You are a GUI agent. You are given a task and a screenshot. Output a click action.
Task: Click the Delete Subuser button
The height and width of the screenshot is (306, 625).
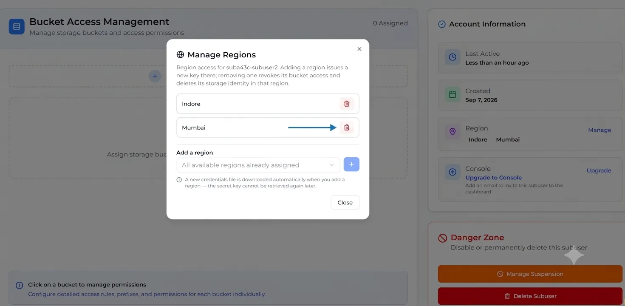[x=530, y=296]
